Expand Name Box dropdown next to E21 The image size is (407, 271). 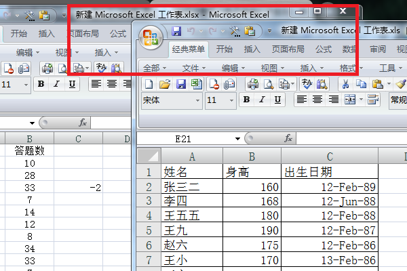[237, 139]
